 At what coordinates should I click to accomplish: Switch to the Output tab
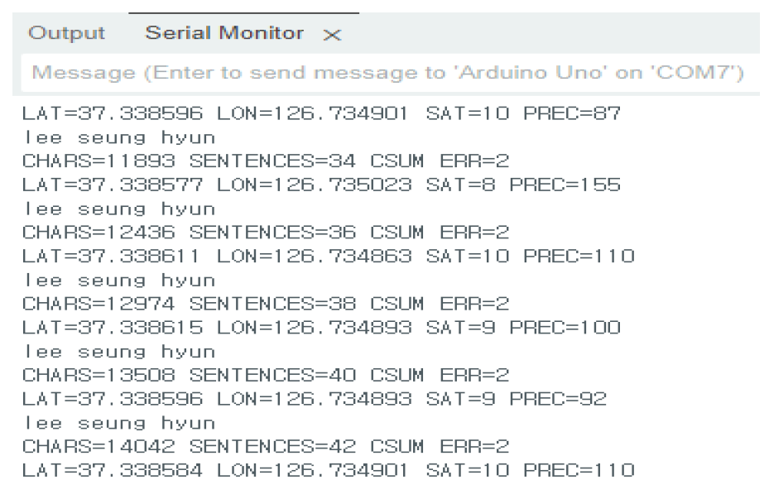[x=66, y=34]
